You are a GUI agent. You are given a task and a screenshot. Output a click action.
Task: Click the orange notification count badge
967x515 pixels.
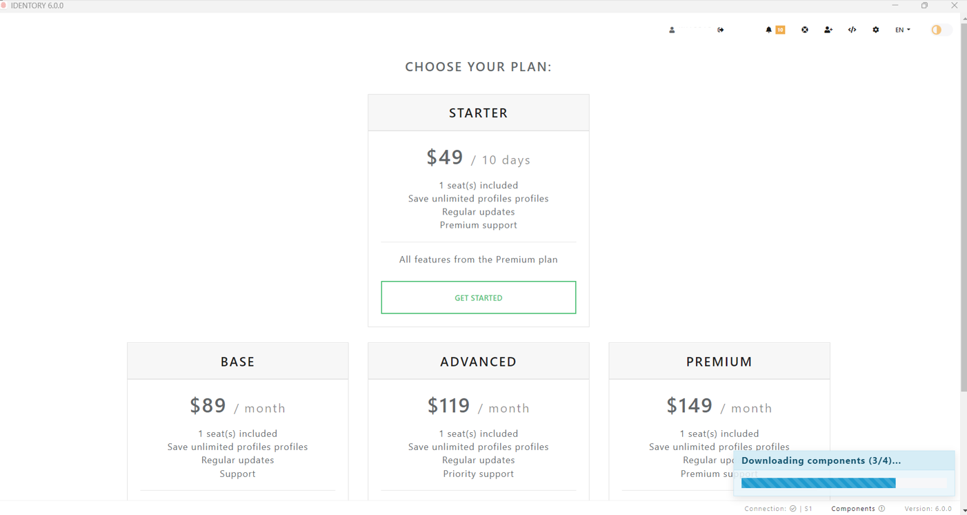click(780, 30)
